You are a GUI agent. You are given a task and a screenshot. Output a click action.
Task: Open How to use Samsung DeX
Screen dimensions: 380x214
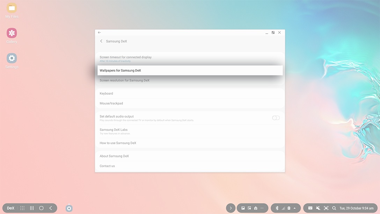(x=190, y=143)
